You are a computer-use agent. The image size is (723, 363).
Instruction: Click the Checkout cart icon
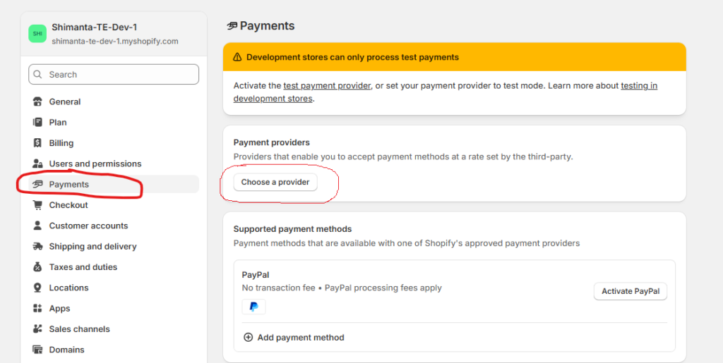(37, 205)
